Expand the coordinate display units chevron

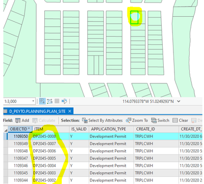(x=178, y=101)
